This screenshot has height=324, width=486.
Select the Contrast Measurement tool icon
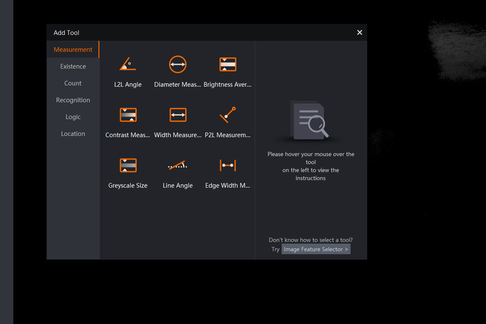tap(128, 115)
